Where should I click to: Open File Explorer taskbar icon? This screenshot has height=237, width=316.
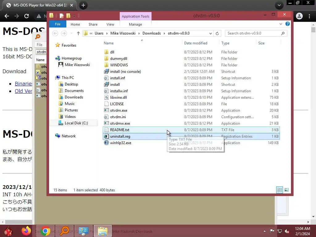(x=102, y=231)
